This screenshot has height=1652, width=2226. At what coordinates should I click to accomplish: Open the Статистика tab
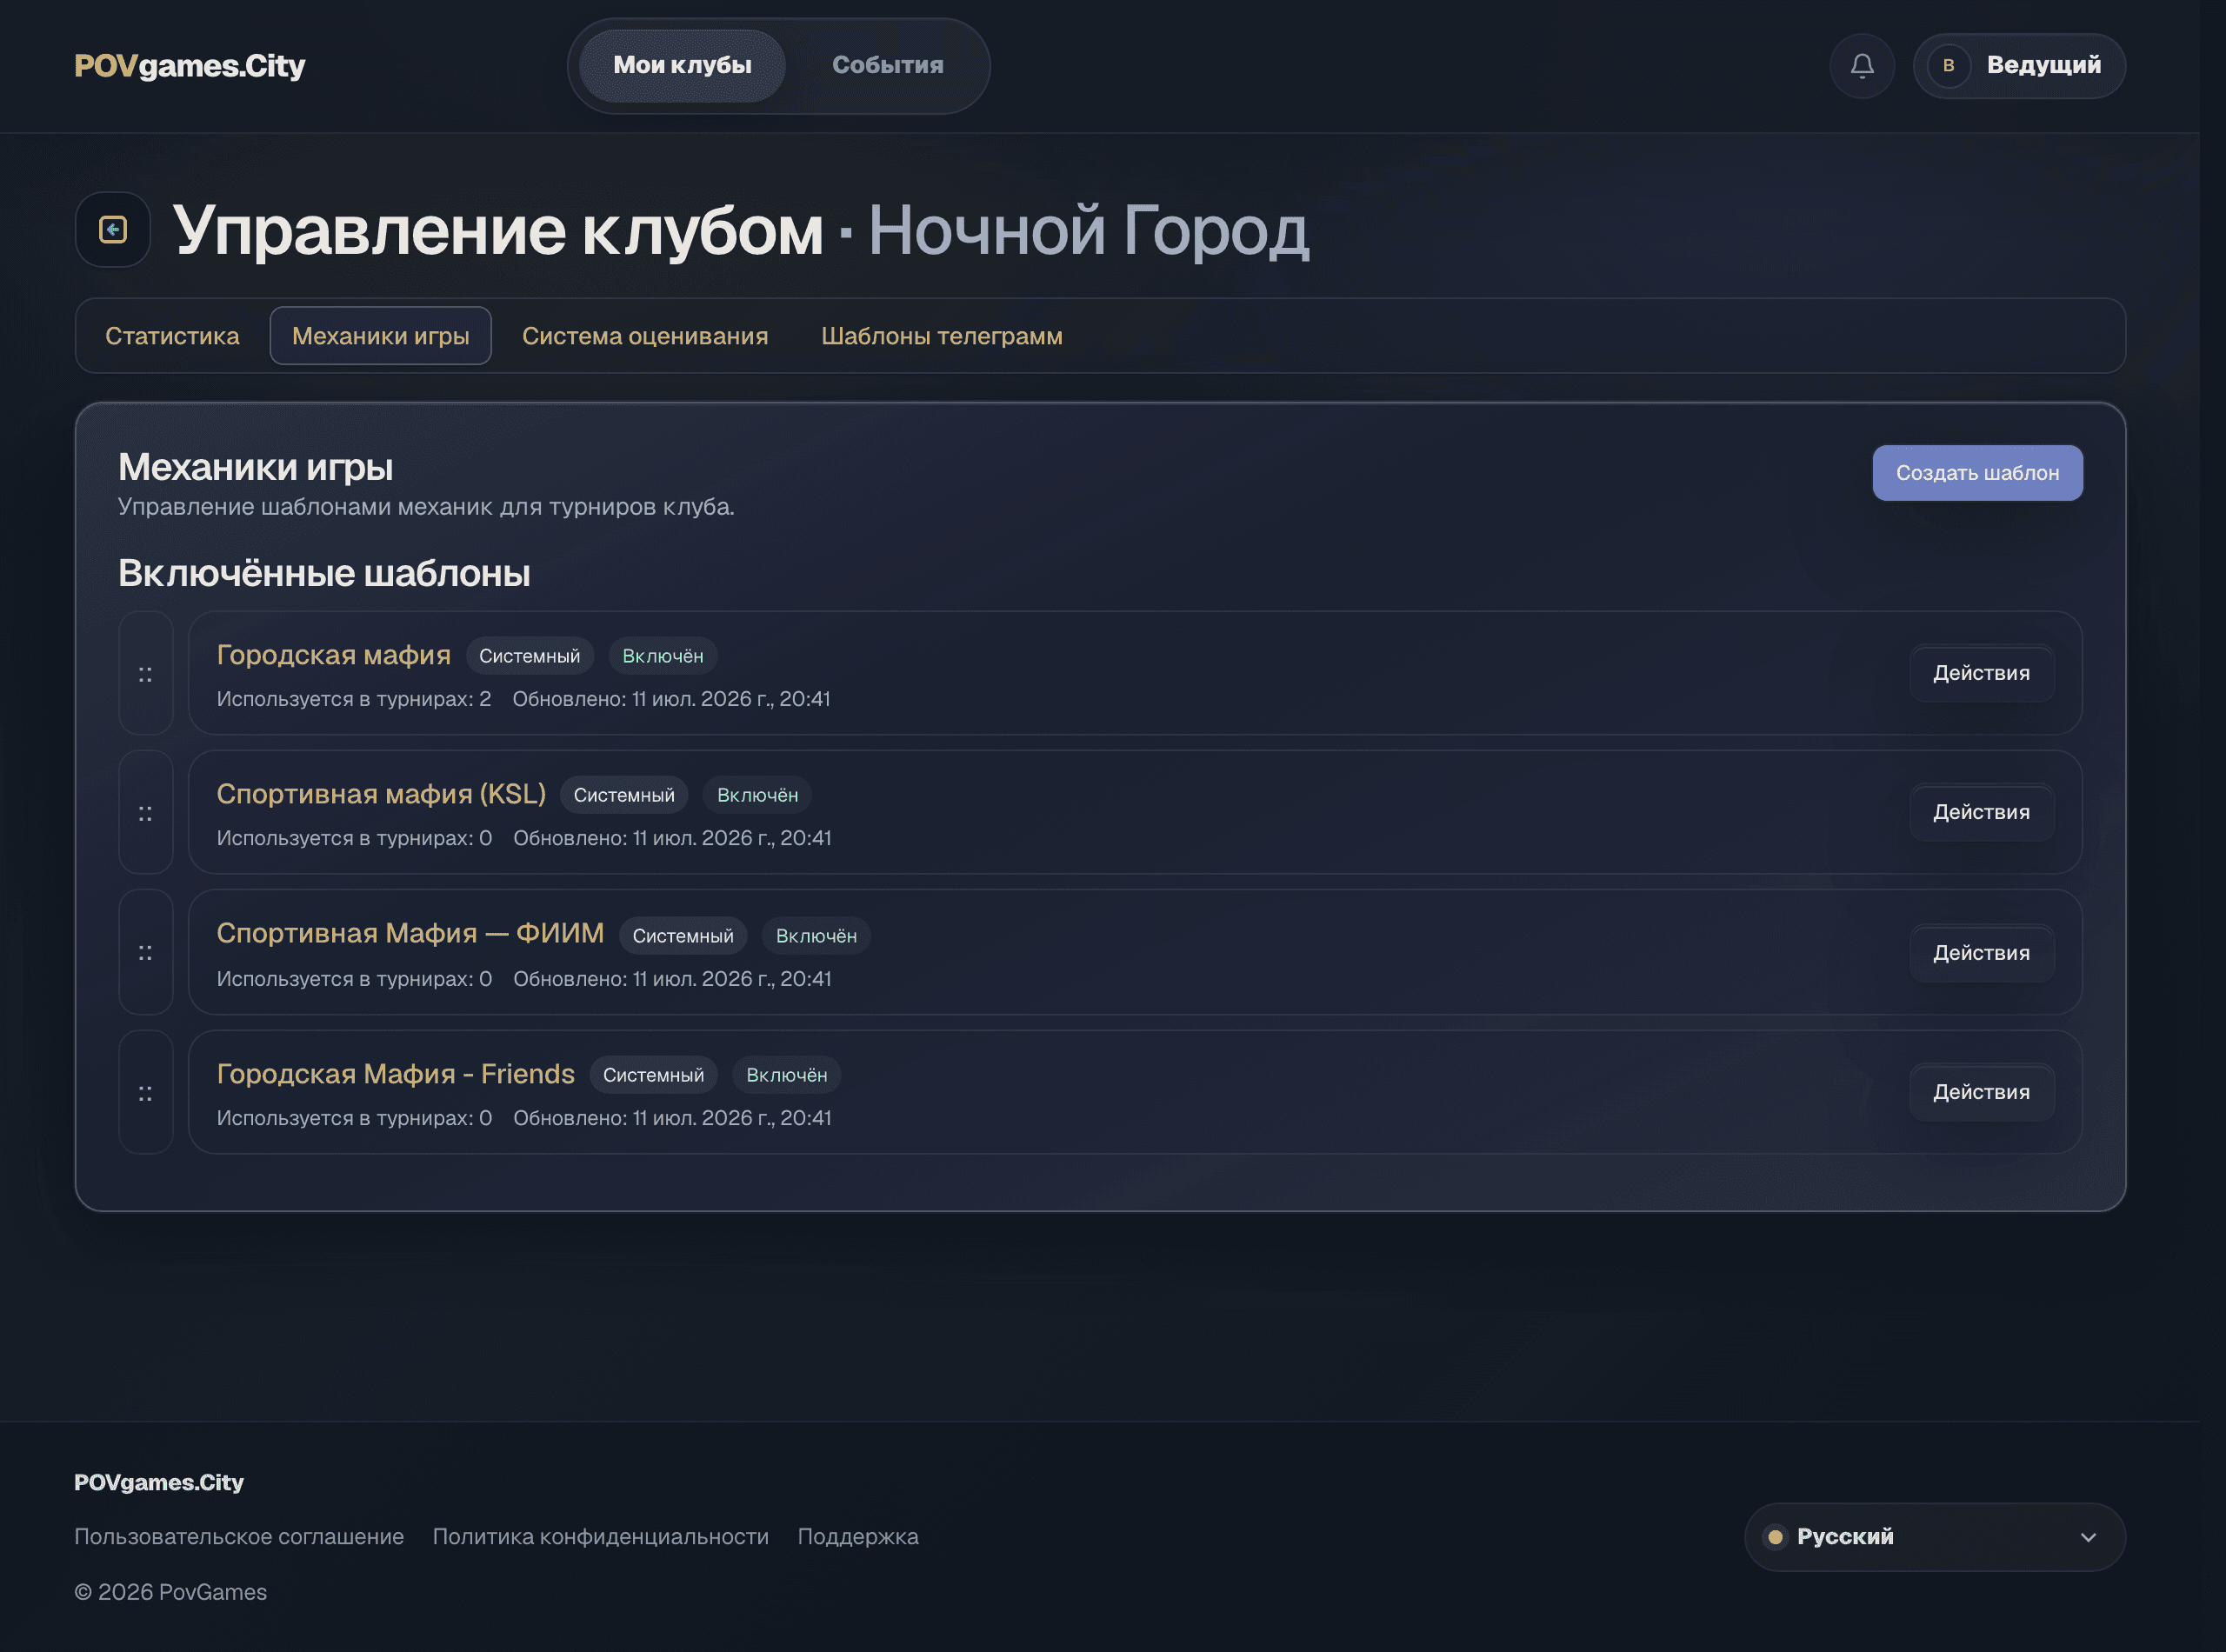(172, 336)
